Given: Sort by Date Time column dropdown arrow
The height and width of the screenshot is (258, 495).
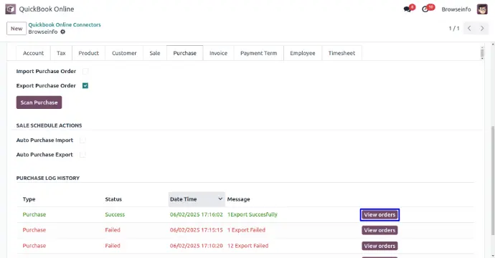Looking at the screenshot, I should (220, 199).
